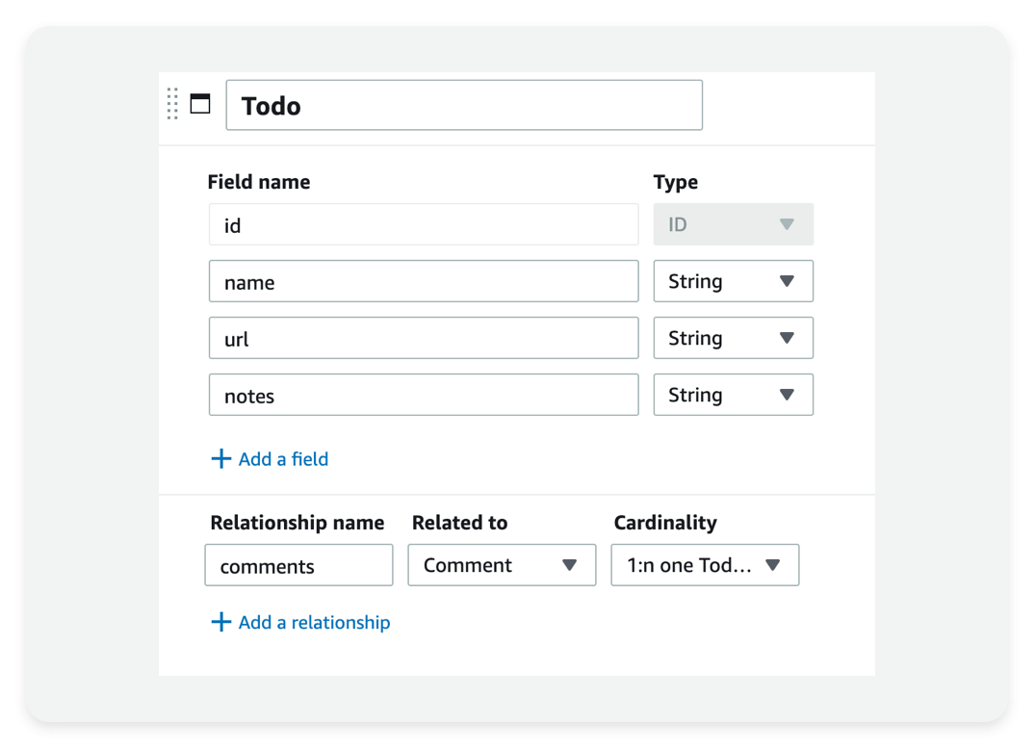Click the plus icon next to Add a field
The image size is (1034, 748).
221,458
